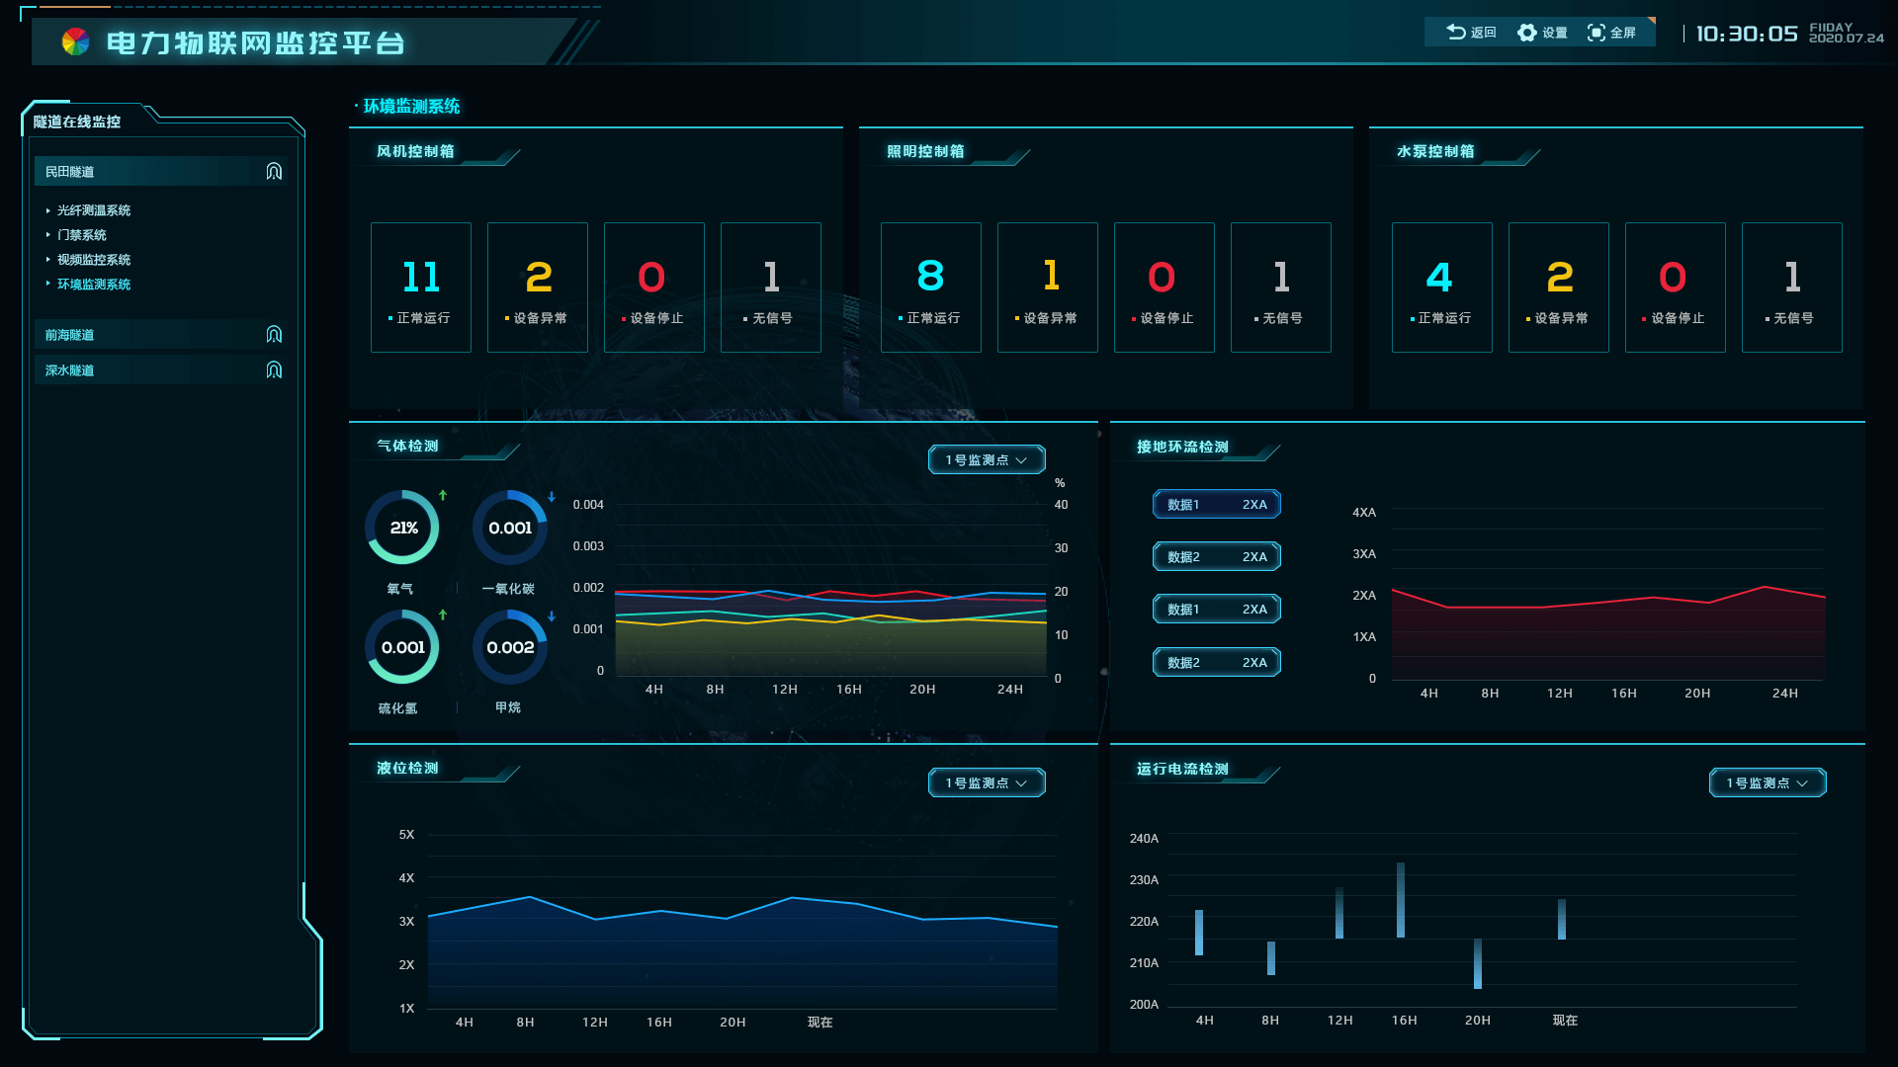This screenshot has height=1067, width=1898.
Task: Click fan box 正常运行 count card
Action: [x=421, y=287]
